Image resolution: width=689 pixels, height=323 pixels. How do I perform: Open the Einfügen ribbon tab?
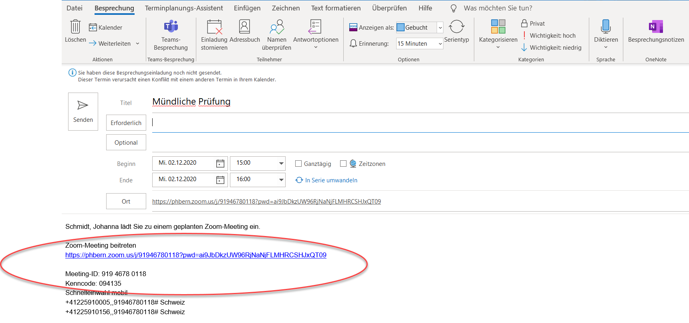[247, 8]
